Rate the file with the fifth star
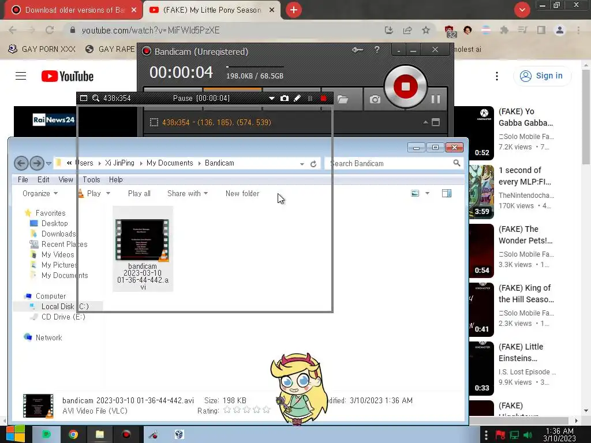The width and height of the screenshot is (591, 443). coord(267,410)
